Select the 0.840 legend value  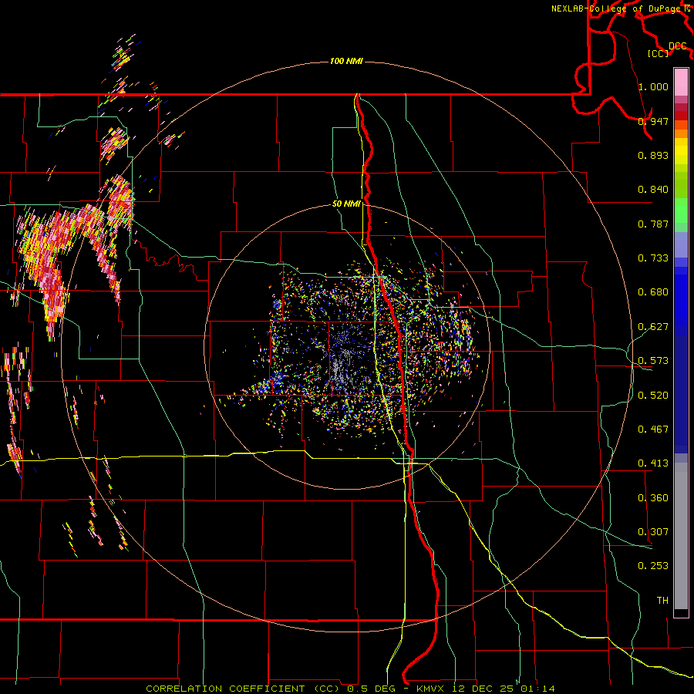(x=653, y=190)
